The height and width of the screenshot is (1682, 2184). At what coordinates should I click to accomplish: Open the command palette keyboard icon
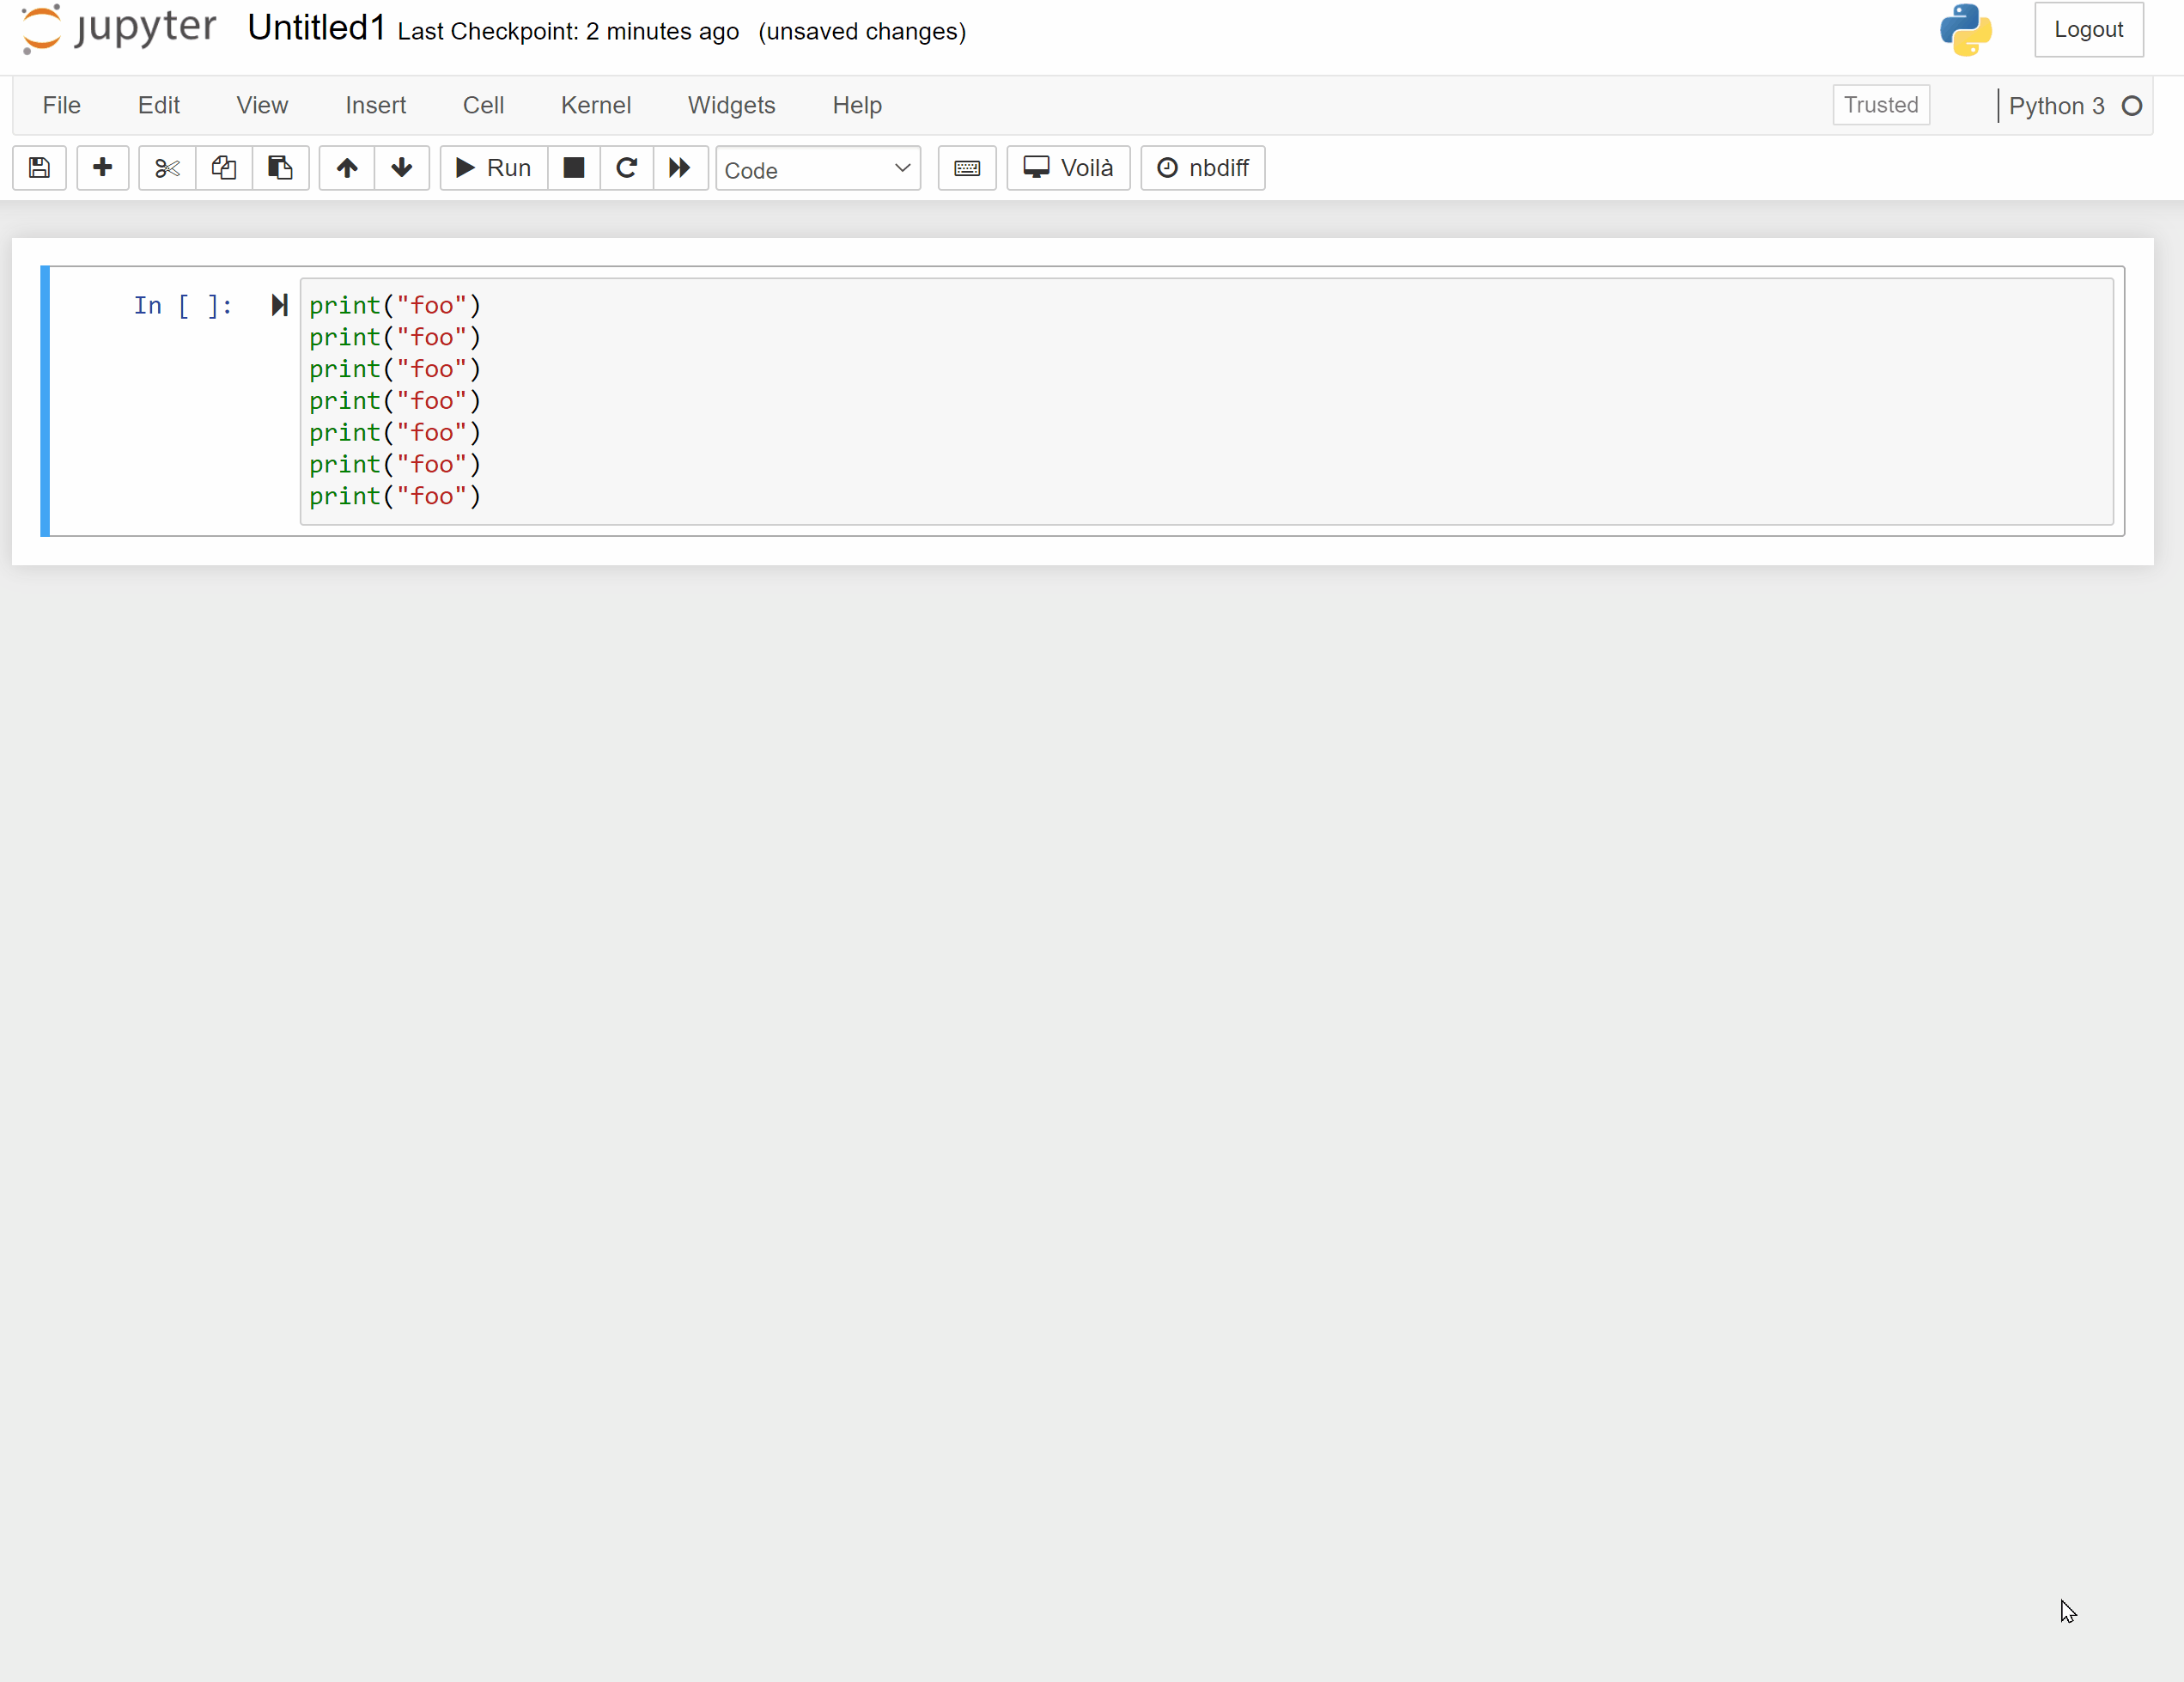(966, 168)
